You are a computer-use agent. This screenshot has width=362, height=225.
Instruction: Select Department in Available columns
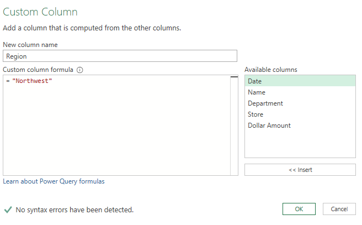[300, 103]
